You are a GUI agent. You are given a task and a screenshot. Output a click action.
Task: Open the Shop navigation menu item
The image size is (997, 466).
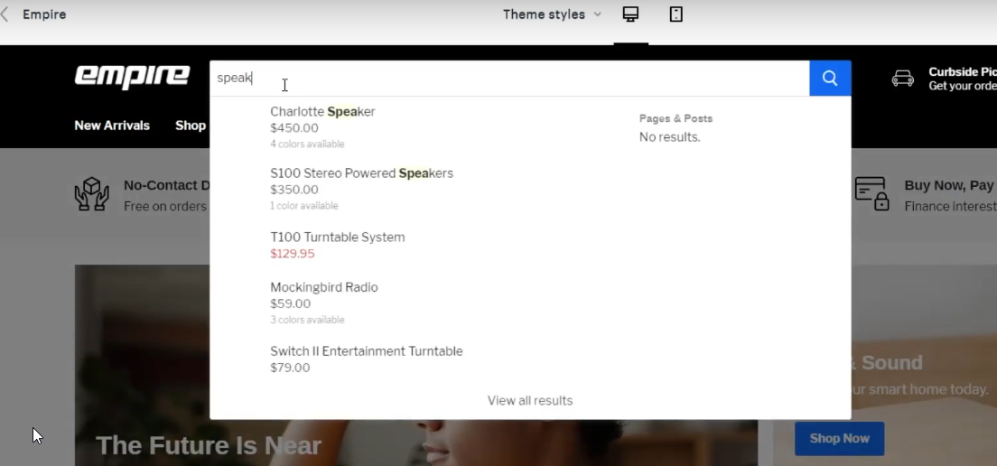[191, 126]
